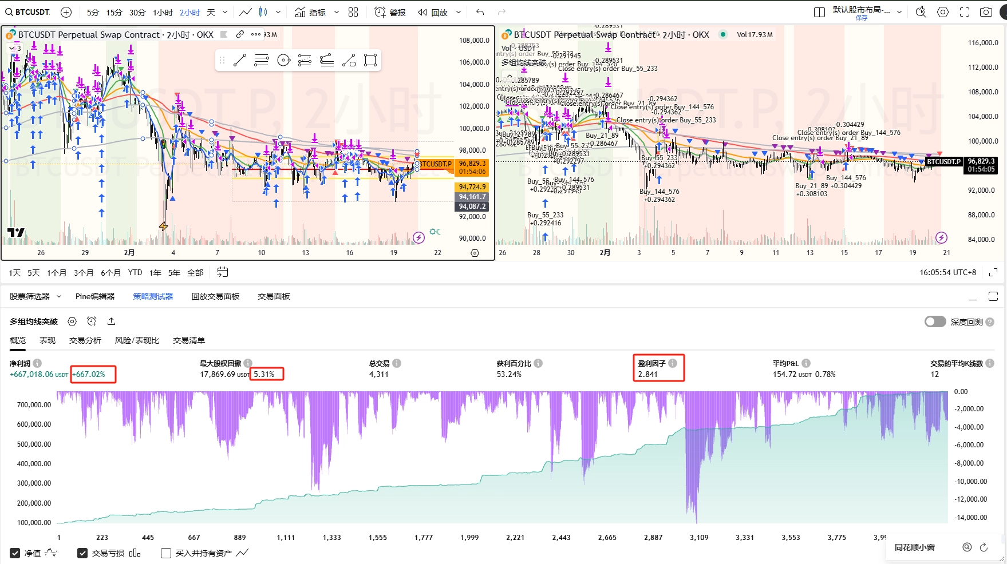Choose the line chart type icon
The image size is (1007, 564).
246,12
